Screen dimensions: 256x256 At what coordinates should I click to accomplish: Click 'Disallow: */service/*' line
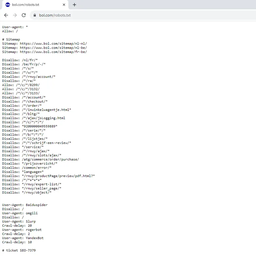point(23,147)
